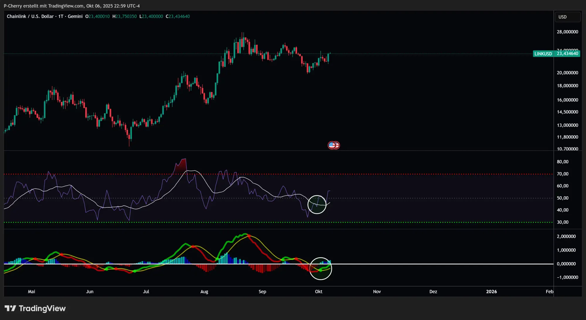Click the 0,000000 MACD zero line label
The height and width of the screenshot is (320, 586).
coord(566,264)
